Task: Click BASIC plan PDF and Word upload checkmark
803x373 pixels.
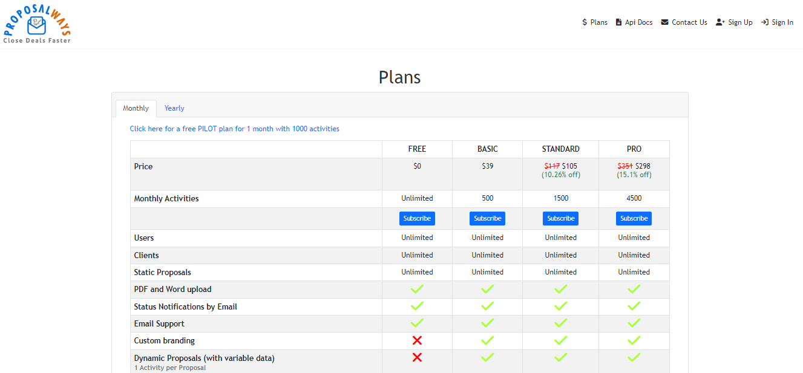Action: tap(487, 290)
